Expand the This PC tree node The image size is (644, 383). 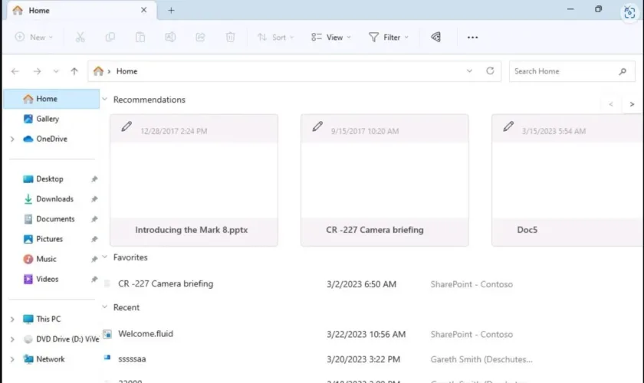pyautogui.click(x=12, y=319)
